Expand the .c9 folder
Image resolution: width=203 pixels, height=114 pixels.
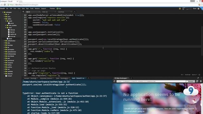[4, 15]
